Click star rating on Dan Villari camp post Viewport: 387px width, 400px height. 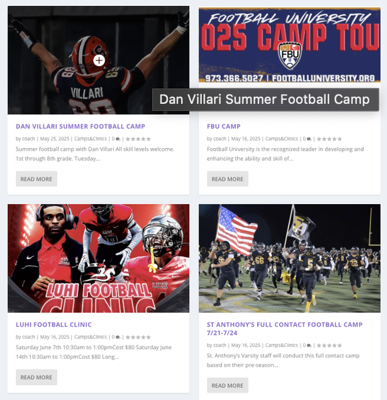pos(138,139)
